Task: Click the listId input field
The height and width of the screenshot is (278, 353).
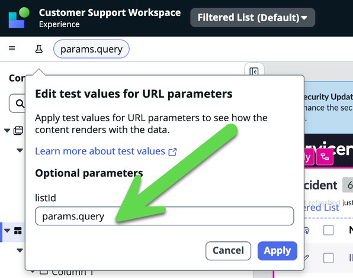Action: coord(165,216)
